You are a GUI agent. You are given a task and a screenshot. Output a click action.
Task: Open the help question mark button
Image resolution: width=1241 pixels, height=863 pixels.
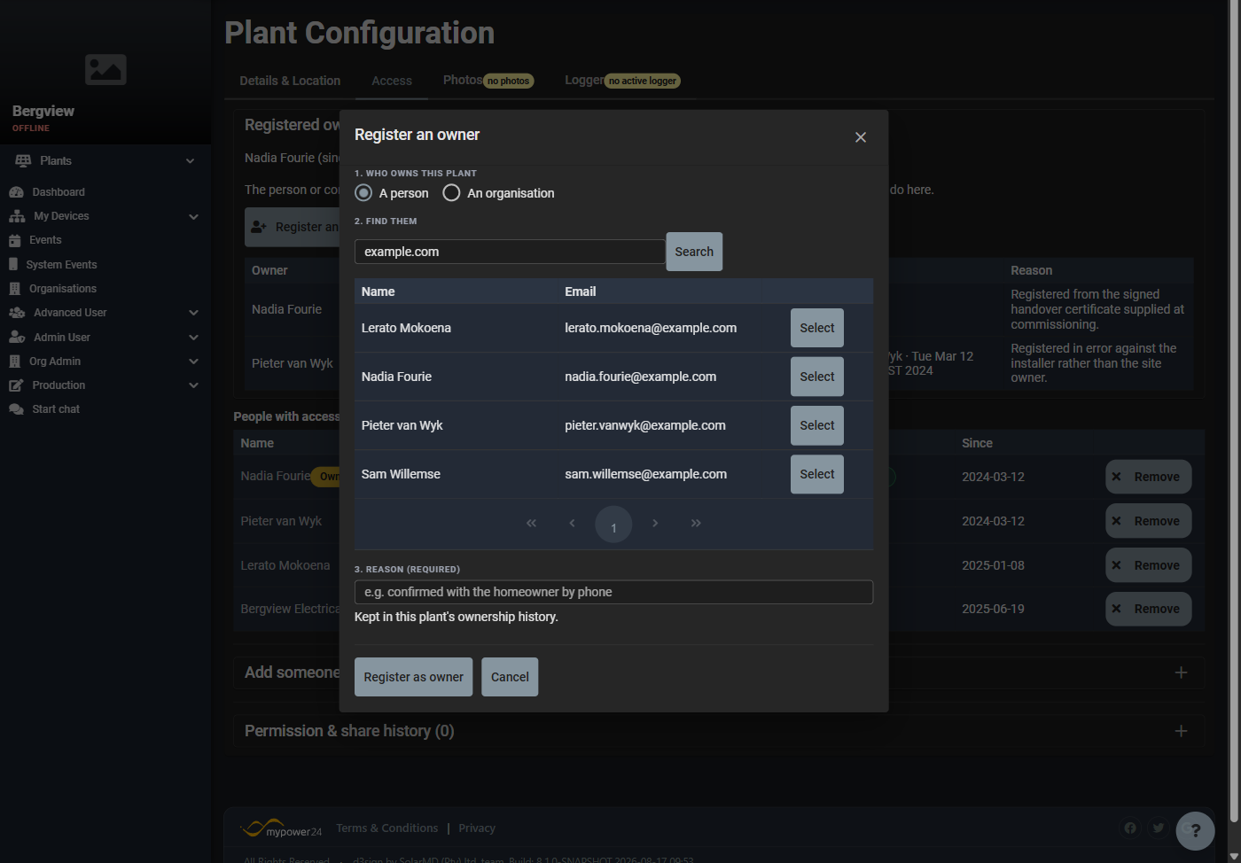(1195, 831)
